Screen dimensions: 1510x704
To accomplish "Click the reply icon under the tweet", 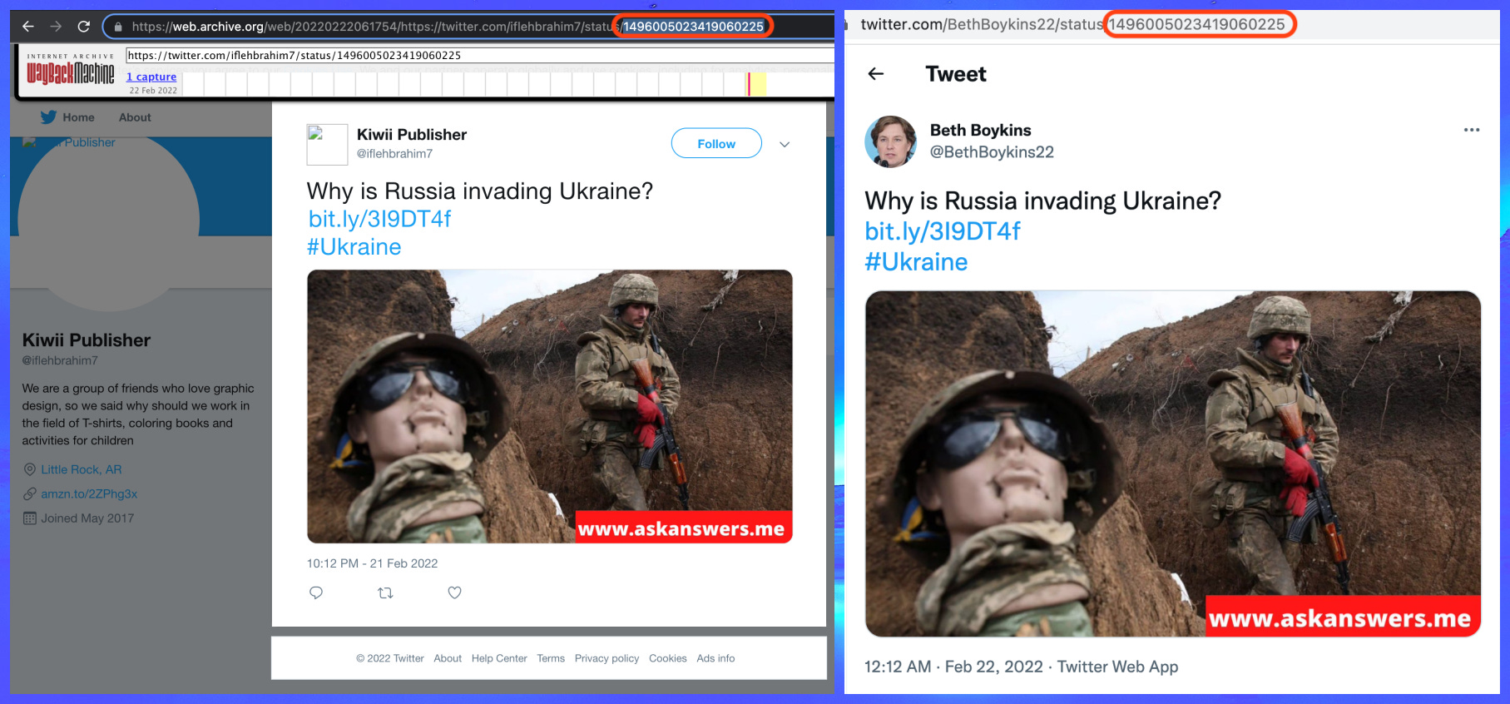I will (316, 592).
